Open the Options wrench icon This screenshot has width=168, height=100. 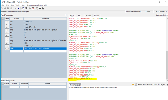[x=26, y=8]
